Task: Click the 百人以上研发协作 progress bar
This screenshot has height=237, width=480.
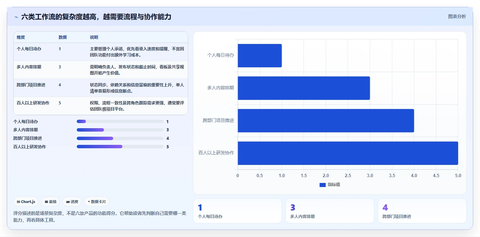Action: 120,147
